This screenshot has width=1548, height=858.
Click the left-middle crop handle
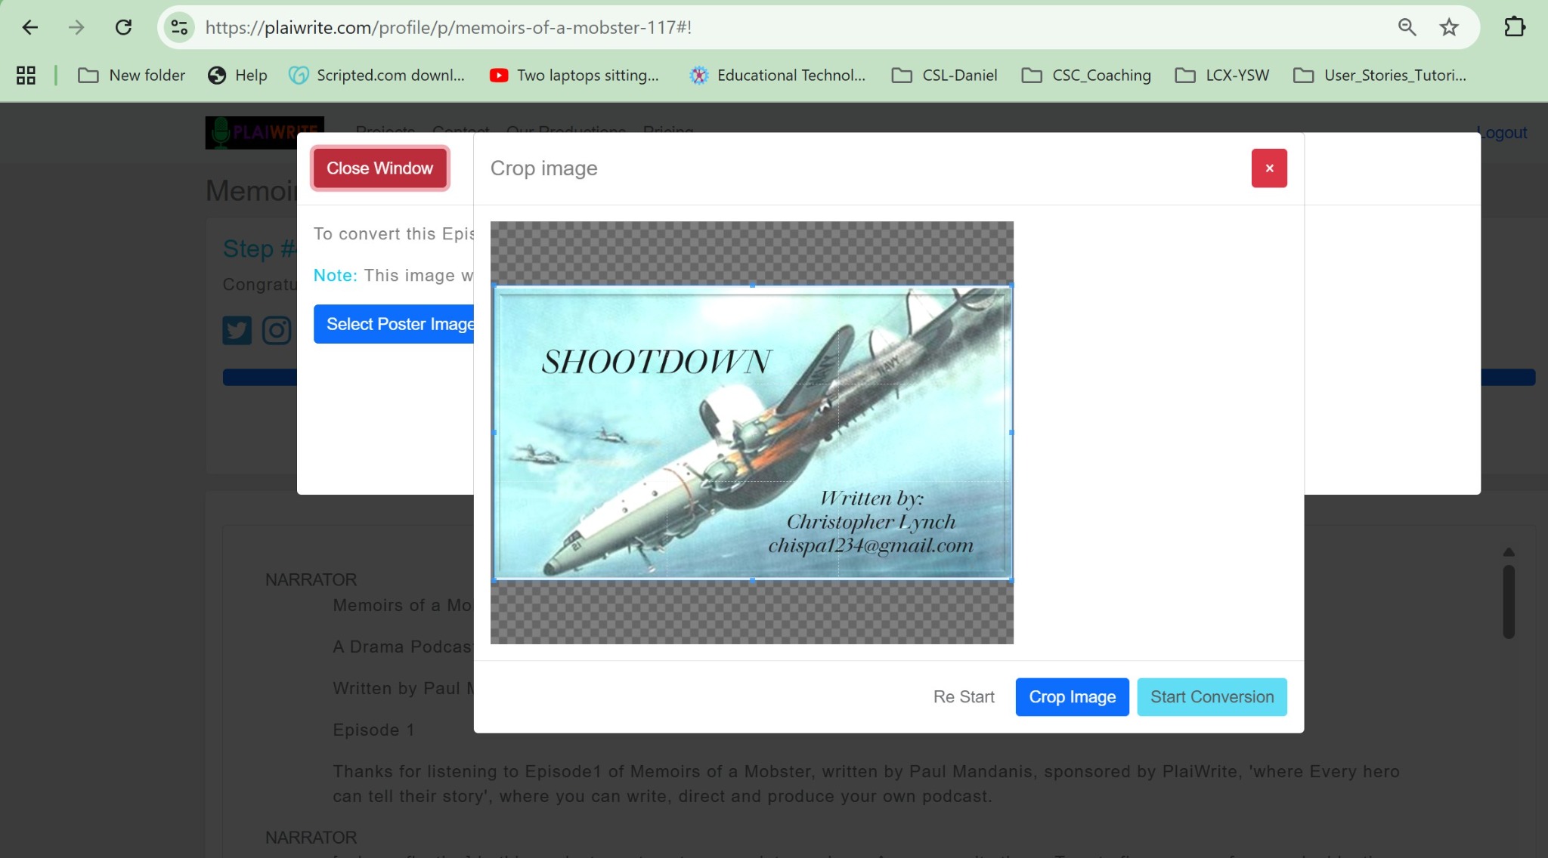[x=494, y=433]
